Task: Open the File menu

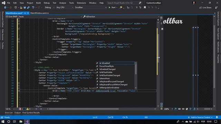Action: [8, 3]
